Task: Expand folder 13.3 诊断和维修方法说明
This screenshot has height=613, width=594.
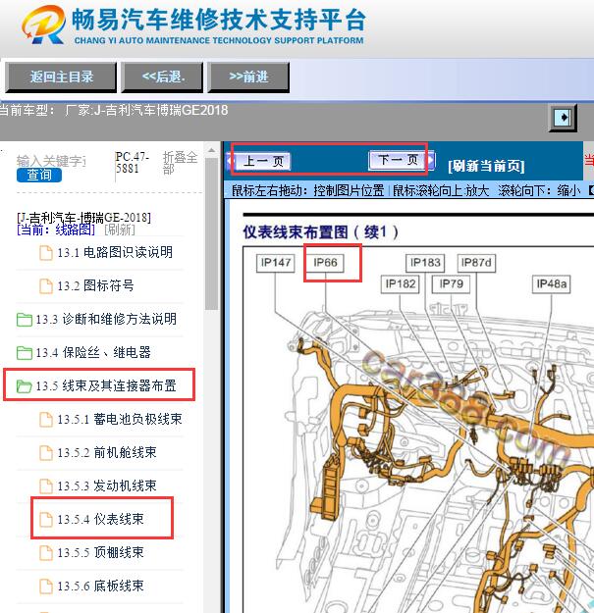Action: click(x=106, y=319)
